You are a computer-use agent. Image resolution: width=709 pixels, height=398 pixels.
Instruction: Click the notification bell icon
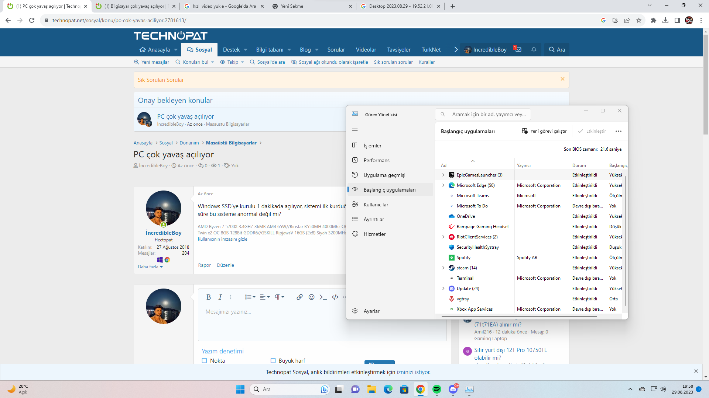(534, 49)
